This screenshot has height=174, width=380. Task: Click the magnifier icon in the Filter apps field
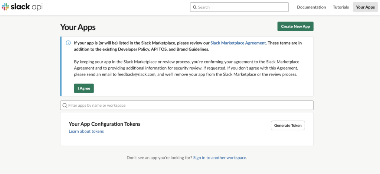[x=65, y=105]
